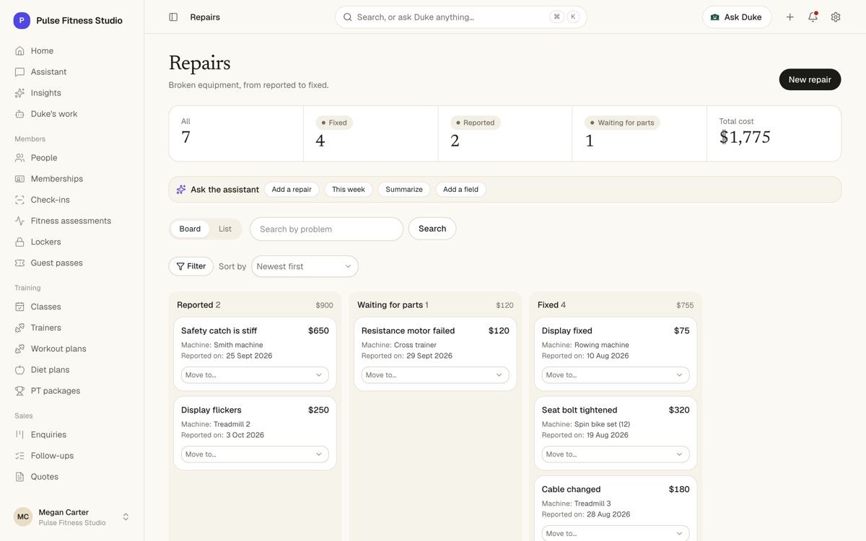Click the Home sidebar icon
Image resolution: width=866 pixels, height=541 pixels.
click(19, 50)
